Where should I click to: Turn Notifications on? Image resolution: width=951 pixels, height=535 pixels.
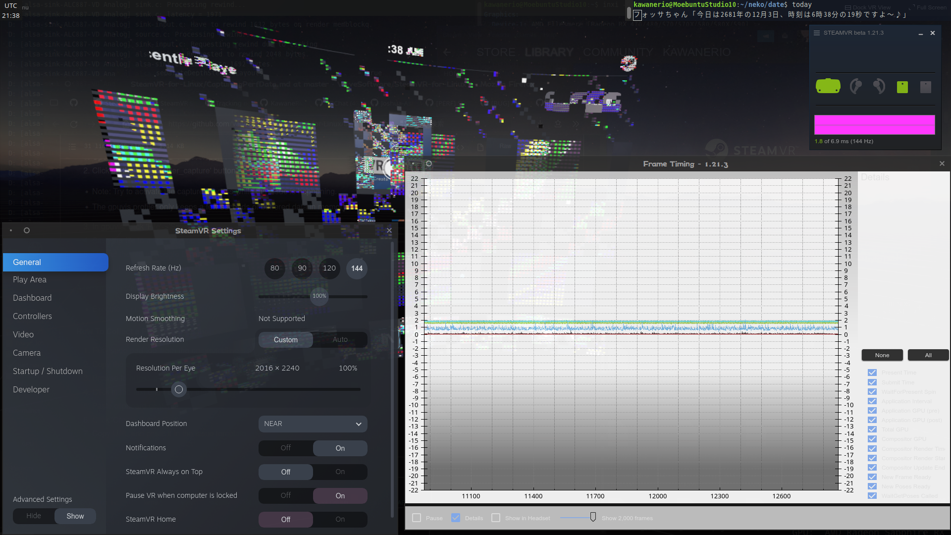click(340, 448)
